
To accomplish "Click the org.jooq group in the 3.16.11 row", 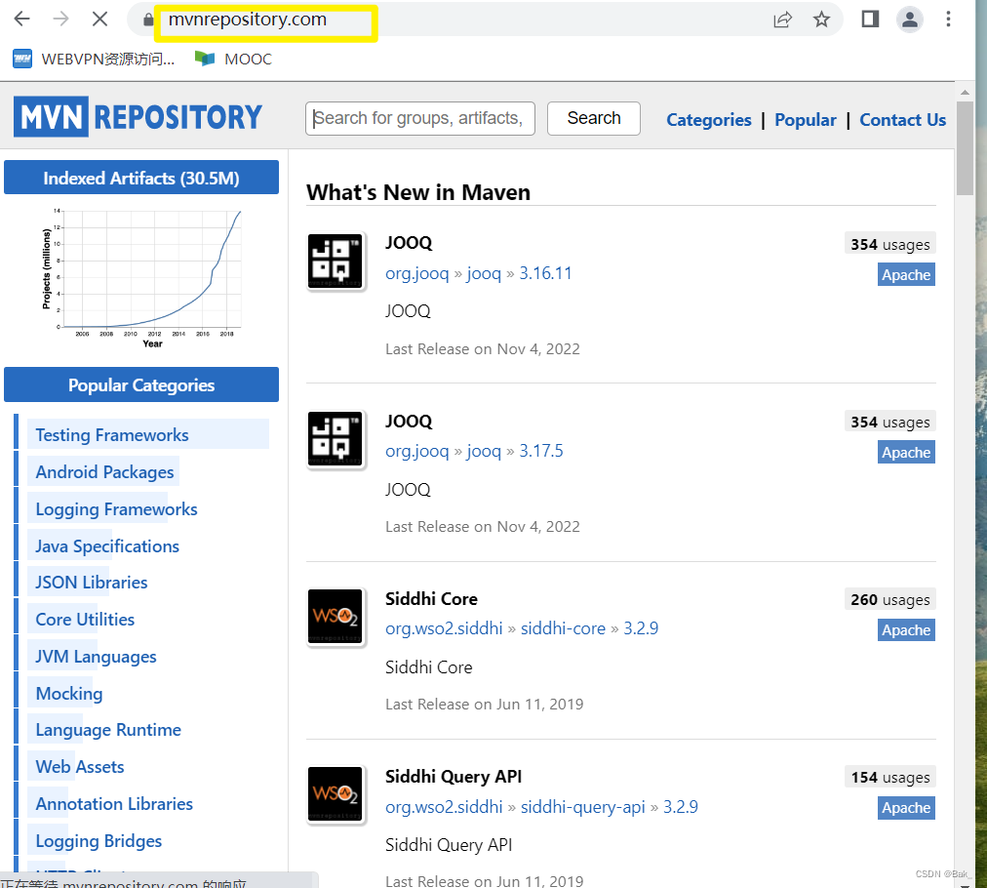I will 416,273.
